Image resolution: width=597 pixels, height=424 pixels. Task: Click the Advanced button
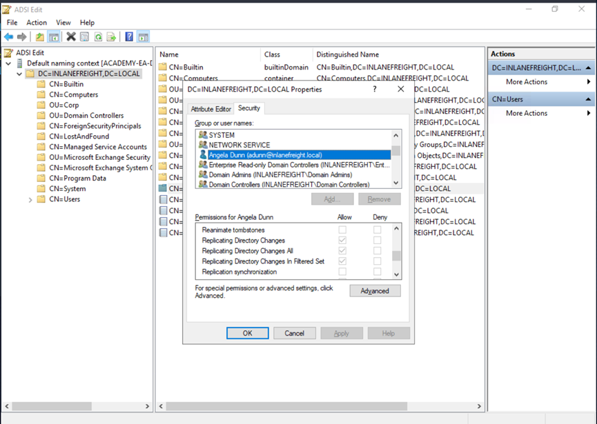375,291
